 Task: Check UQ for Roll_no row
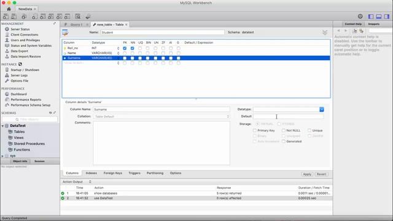point(140,48)
